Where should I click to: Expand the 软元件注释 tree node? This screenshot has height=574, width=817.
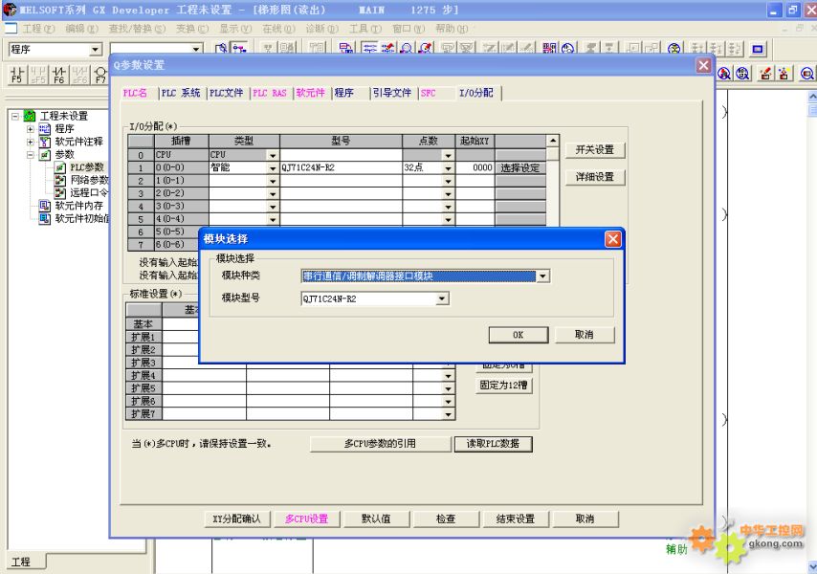point(31,142)
